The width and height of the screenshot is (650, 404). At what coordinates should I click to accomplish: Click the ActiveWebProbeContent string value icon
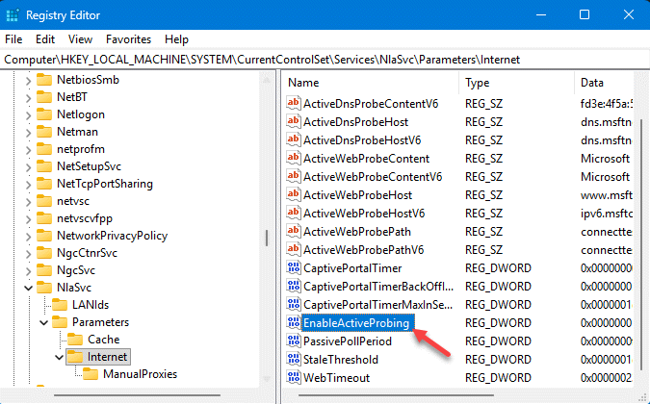click(x=293, y=158)
